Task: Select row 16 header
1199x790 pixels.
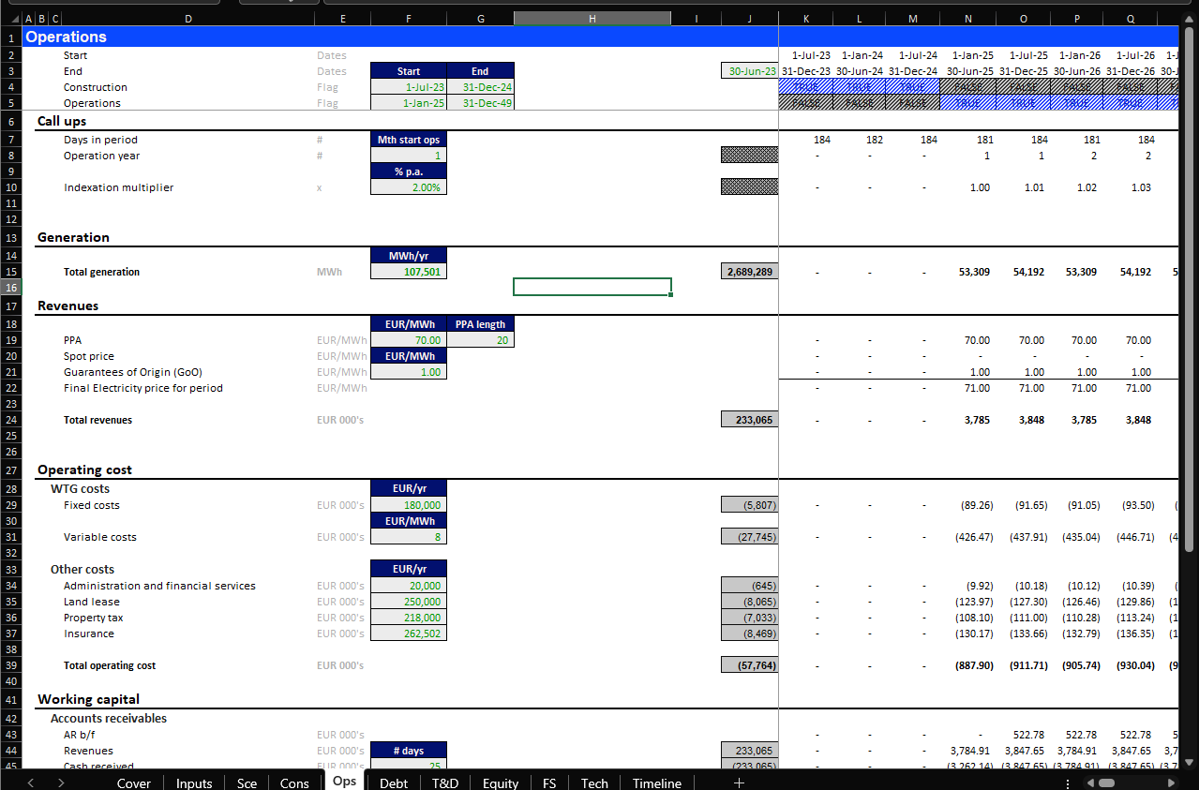Action: coord(10,288)
